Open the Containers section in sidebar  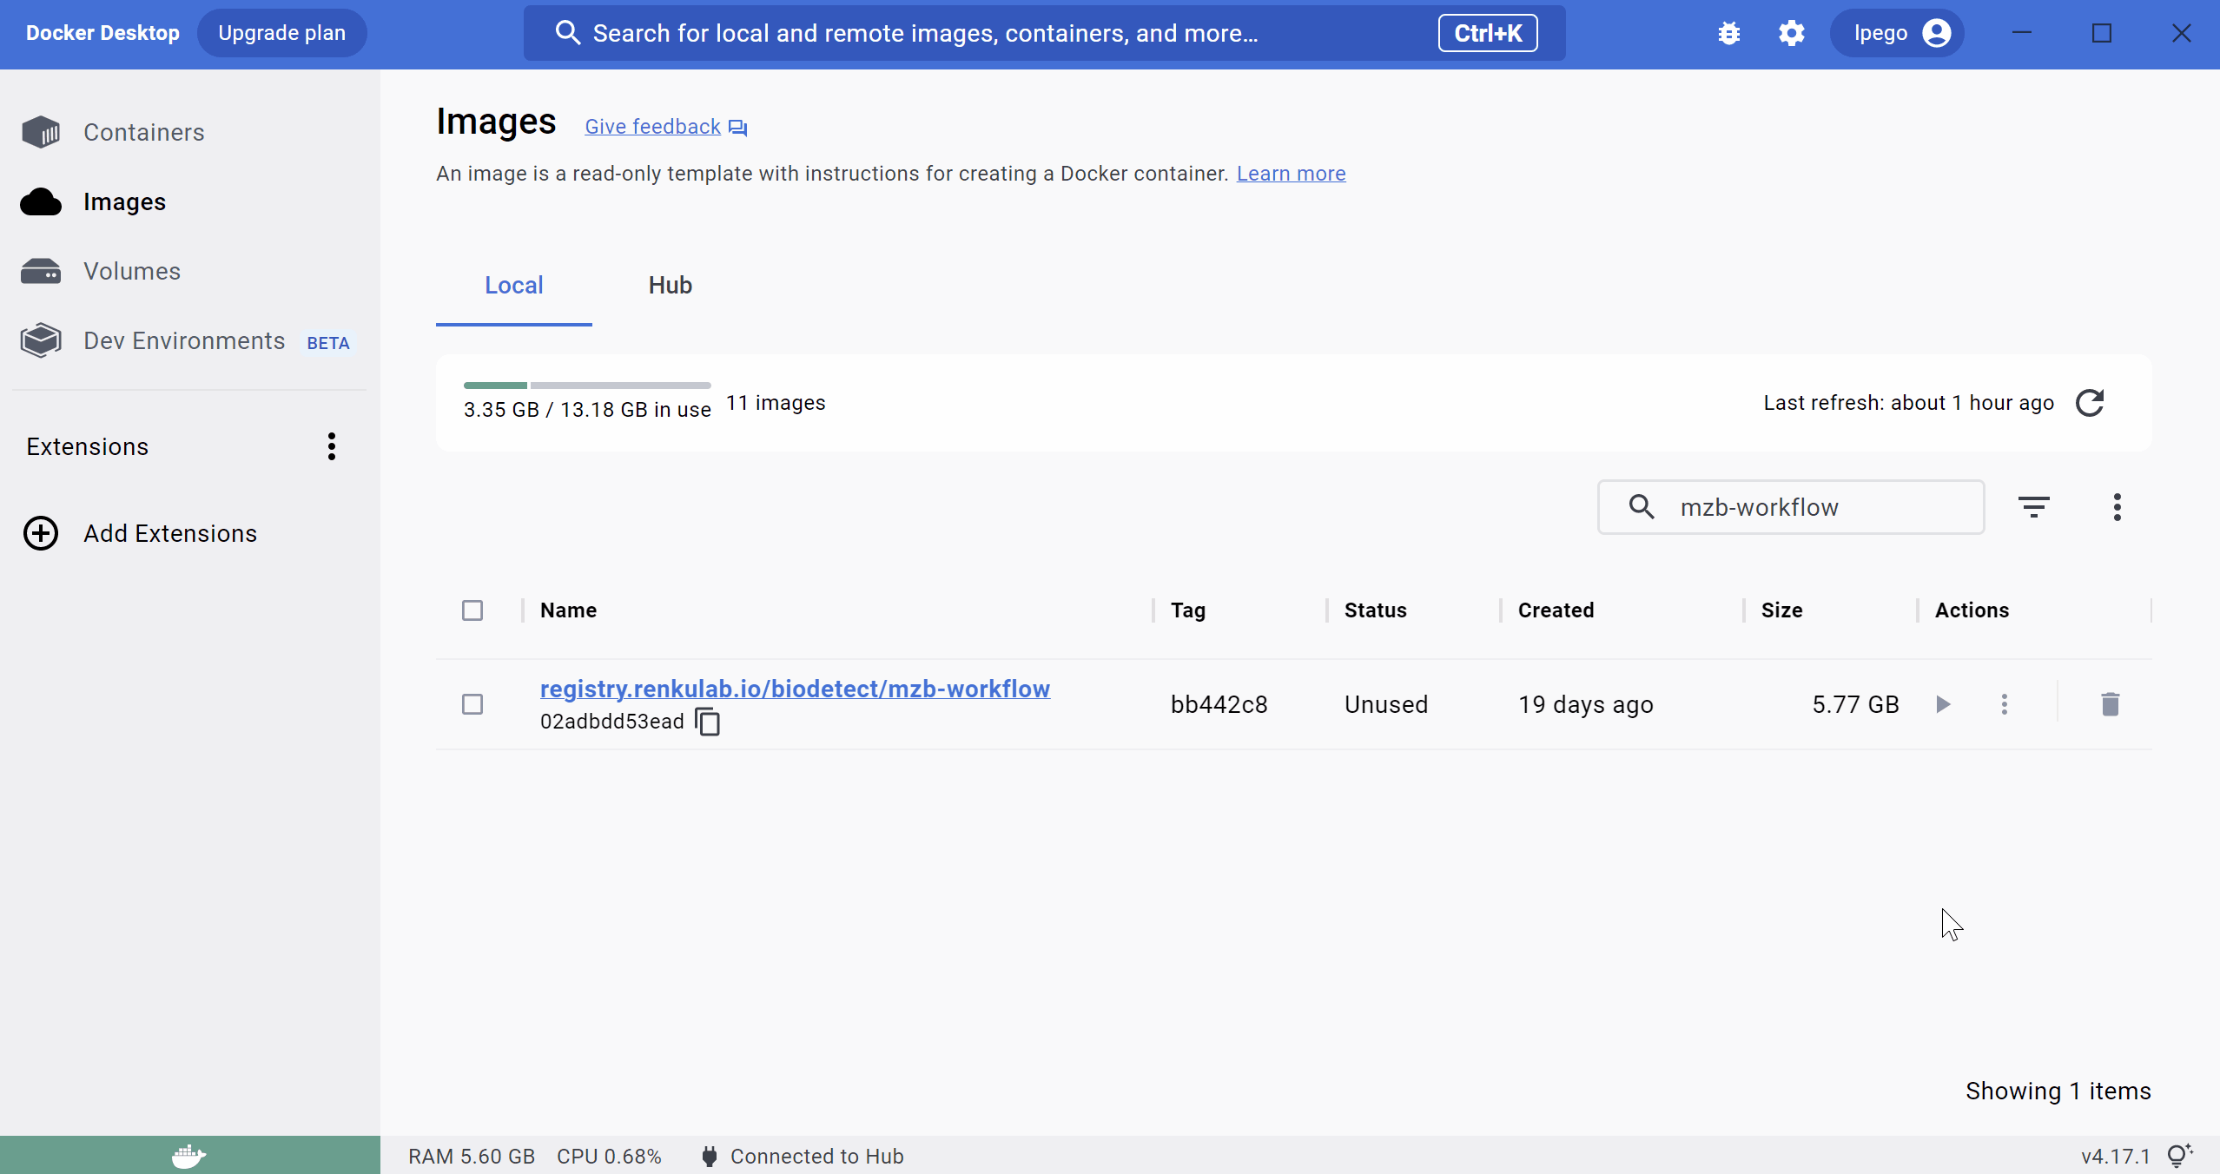click(113, 132)
